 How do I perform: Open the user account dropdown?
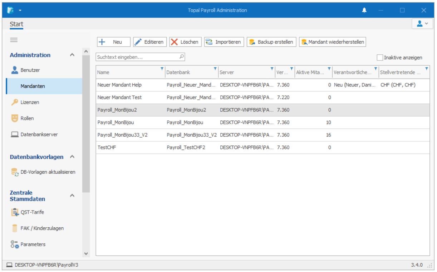[422, 24]
